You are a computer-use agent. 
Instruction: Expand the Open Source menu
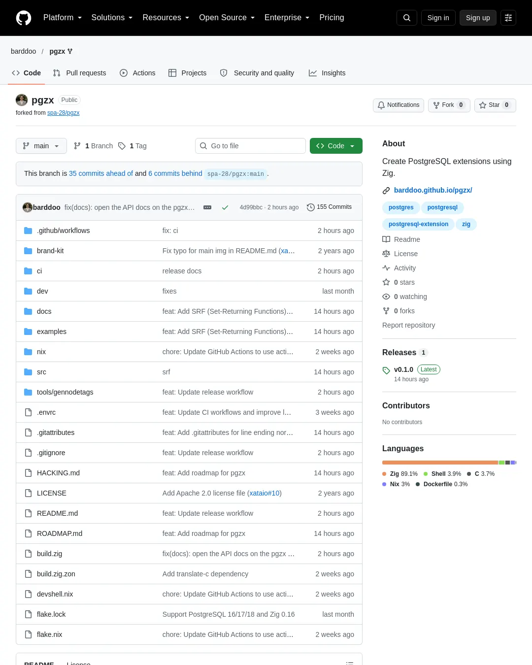(227, 18)
